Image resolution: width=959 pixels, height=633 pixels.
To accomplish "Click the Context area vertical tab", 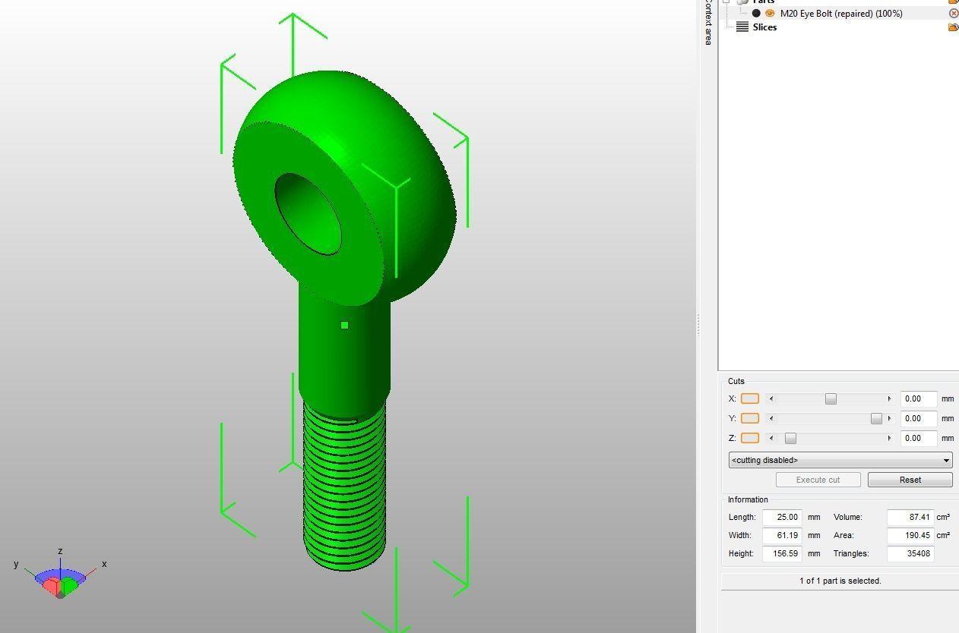I will click(707, 22).
